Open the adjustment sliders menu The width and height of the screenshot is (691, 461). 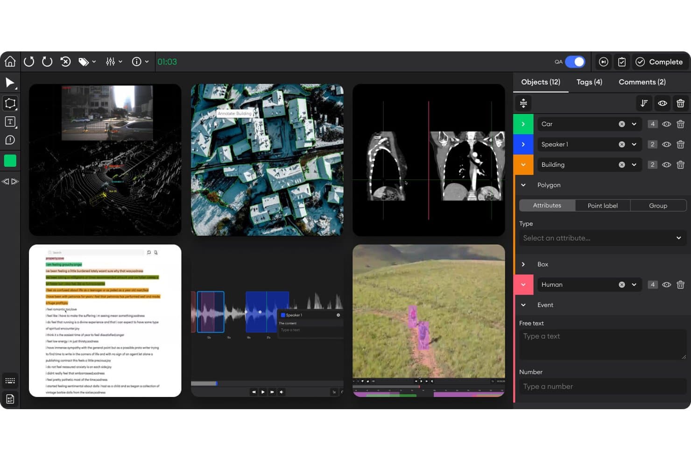click(x=114, y=62)
